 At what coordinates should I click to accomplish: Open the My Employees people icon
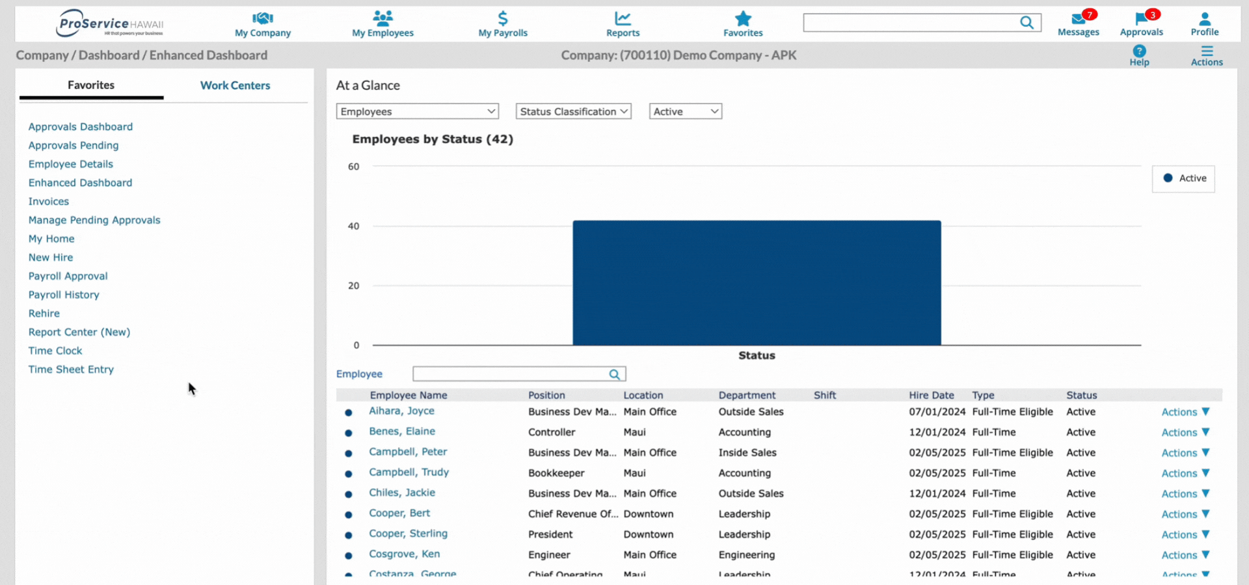point(383,18)
